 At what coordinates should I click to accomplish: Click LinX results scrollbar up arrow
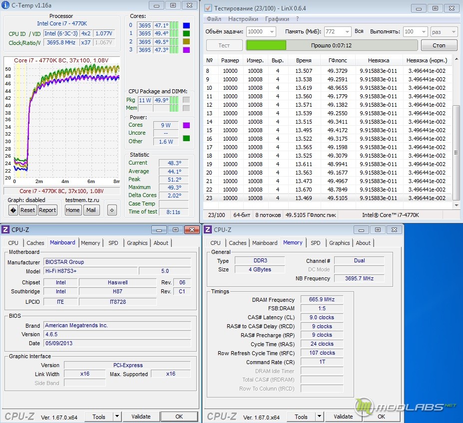[x=457, y=59]
